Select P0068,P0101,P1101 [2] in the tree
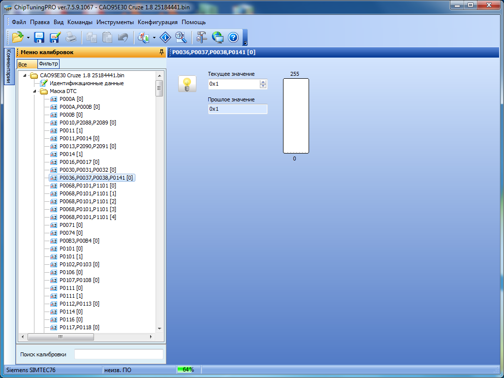504x378 pixels. [88, 201]
